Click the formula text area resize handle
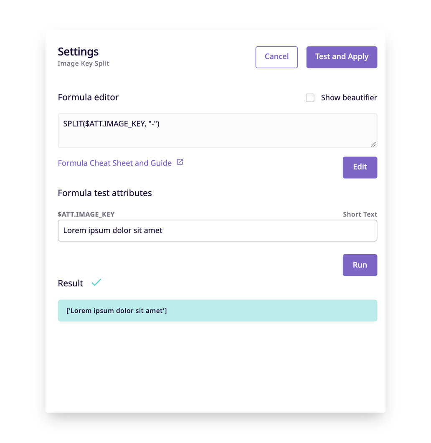Viewport: 431px width, 443px height. pos(373,144)
